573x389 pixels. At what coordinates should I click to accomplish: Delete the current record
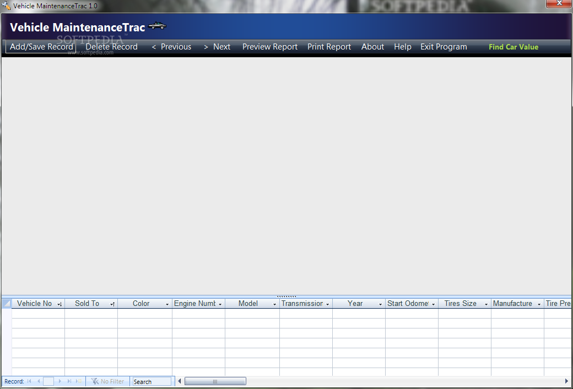click(111, 47)
